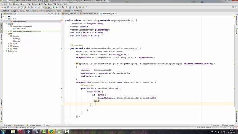
Task: Click the MainActivity breadcrumb in the navigation bar
Action: (x=77, y=11)
